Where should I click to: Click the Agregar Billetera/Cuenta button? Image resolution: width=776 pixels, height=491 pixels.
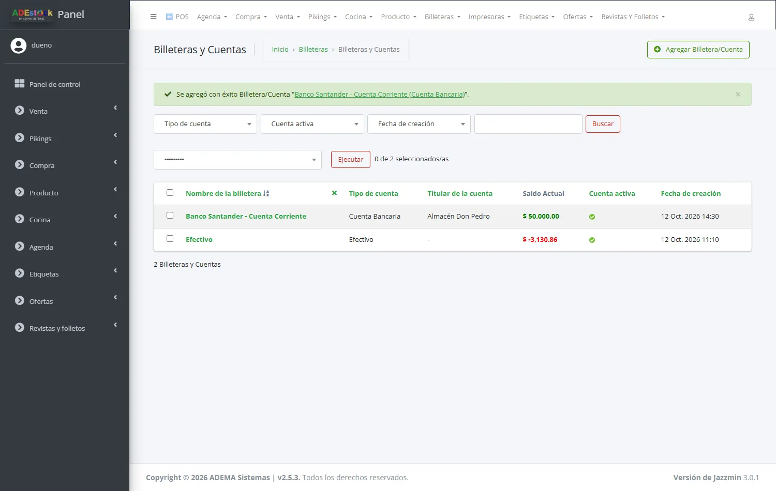(x=698, y=50)
